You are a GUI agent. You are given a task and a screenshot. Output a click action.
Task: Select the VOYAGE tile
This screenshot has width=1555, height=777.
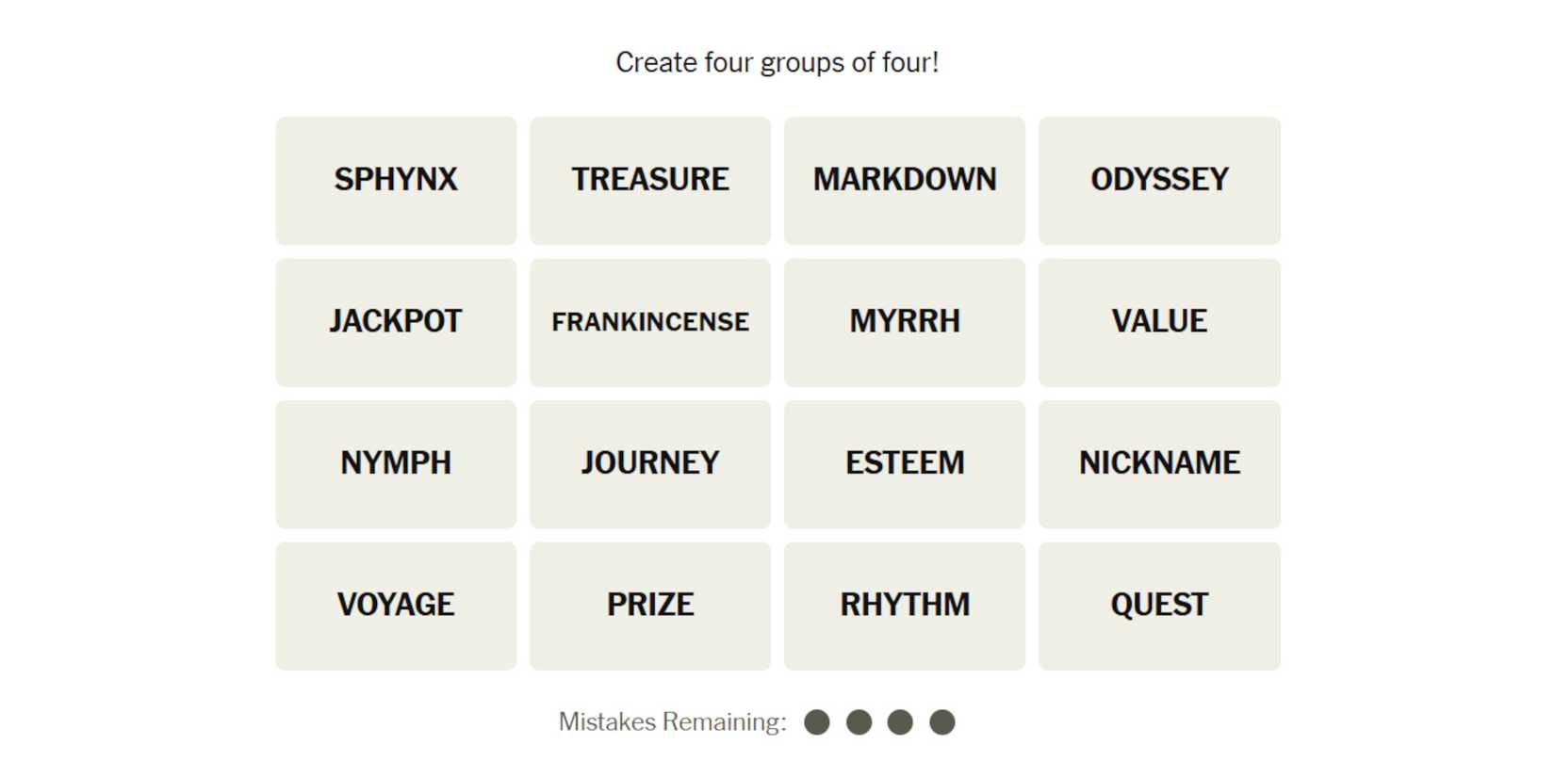(x=396, y=606)
